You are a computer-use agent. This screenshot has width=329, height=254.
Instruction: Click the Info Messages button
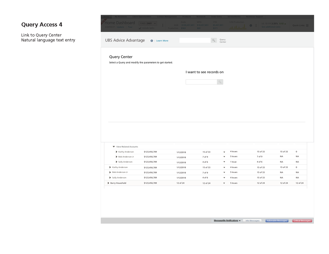click(x=252, y=221)
